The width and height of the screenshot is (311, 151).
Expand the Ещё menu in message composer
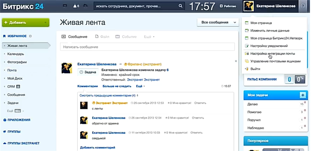(x=149, y=37)
